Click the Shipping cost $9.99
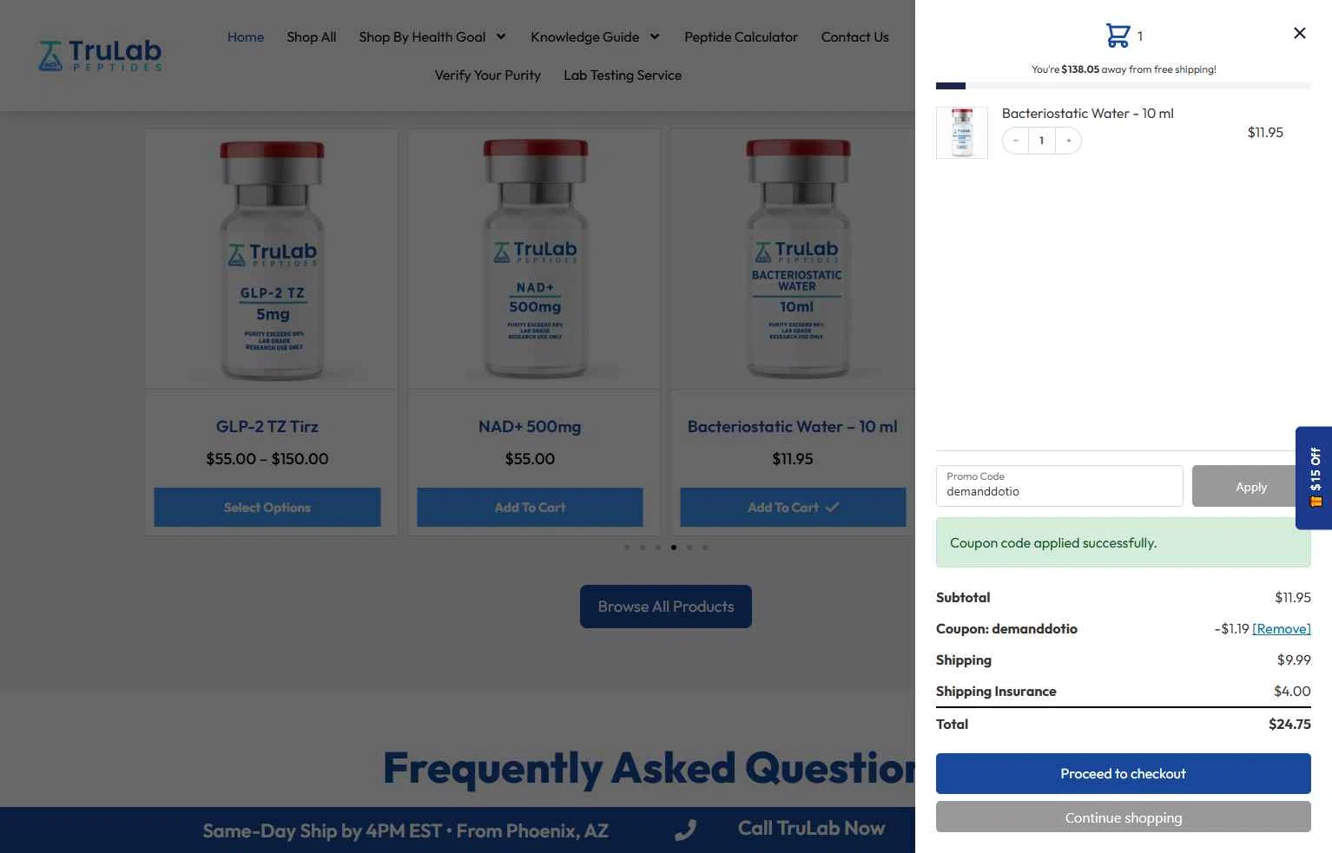1332x853 pixels. click(1294, 660)
